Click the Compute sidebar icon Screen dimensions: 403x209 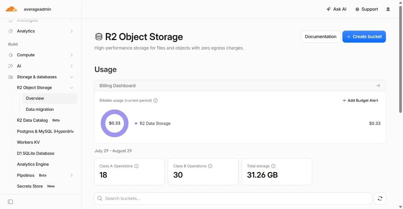tap(11, 55)
